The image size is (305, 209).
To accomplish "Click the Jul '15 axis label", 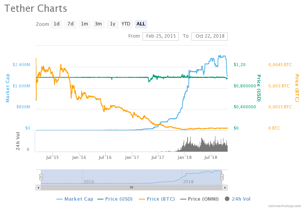I will [52, 157].
